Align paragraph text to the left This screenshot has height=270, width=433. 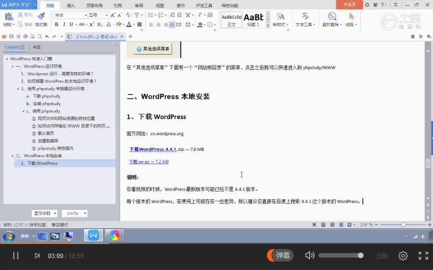click(x=151, y=25)
